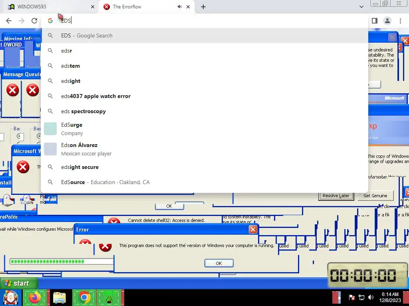This screenshot has height=306, width=409.
Task: Choose Edson Álvarez soccer player suggestion
Action: (x=204, y=149)
